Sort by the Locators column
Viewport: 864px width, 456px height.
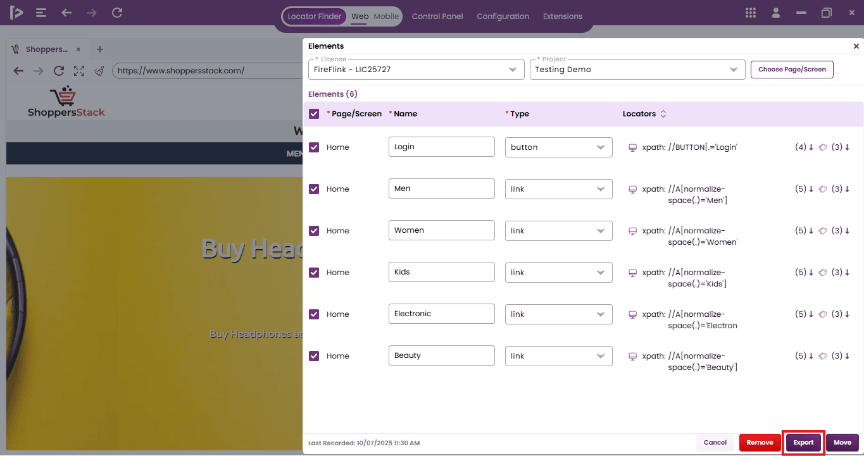(663, 114)
